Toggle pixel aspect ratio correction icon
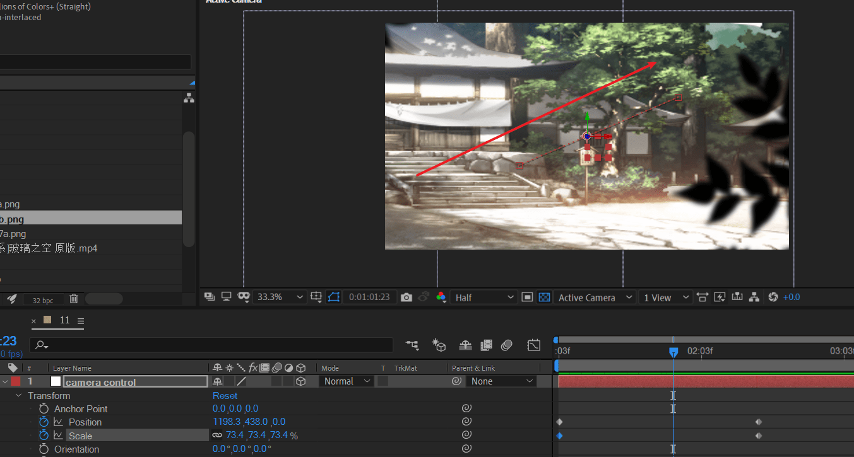854x457 pixels. click(x=703, y=297)
